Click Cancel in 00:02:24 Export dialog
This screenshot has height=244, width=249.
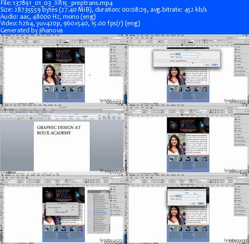tap(207, 64)
